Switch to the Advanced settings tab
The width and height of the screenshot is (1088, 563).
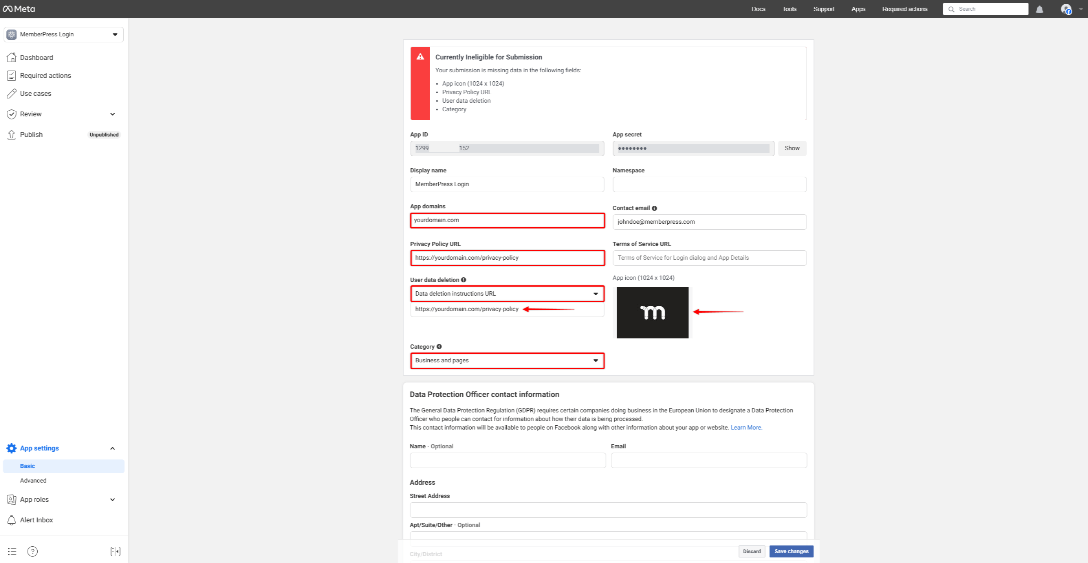point(33,480)
